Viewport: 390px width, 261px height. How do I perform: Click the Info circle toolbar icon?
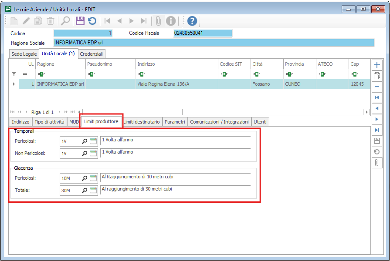171,21
